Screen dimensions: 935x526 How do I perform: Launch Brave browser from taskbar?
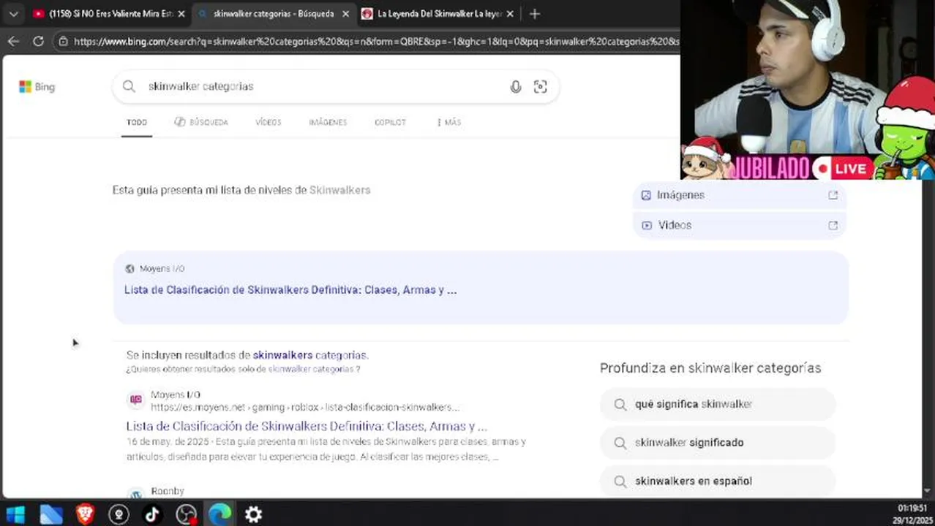click(85, 514)
